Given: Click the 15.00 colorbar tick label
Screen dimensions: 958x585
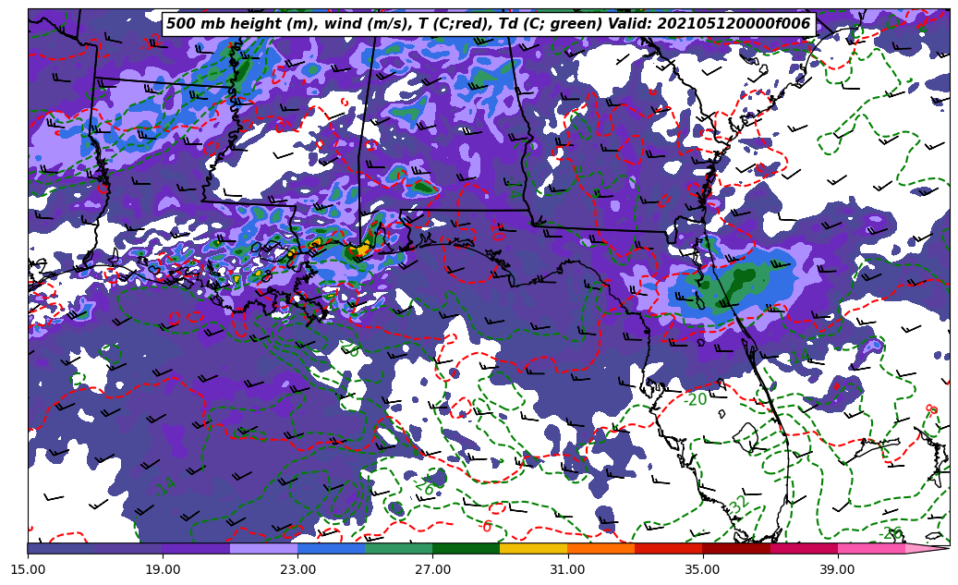Looking at the screenshot, I should pyautogui.click(x=28, y=570).
